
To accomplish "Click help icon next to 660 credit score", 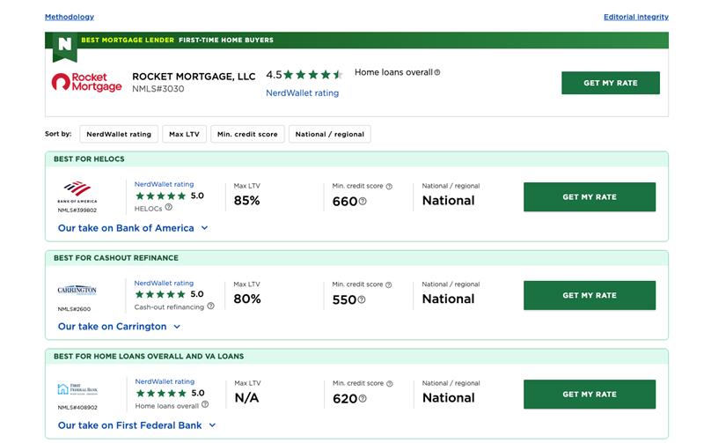I will 363,202.
